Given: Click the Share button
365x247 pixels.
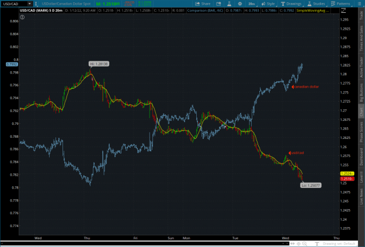Looking at the screenshot, I should [x=203, y=4].
